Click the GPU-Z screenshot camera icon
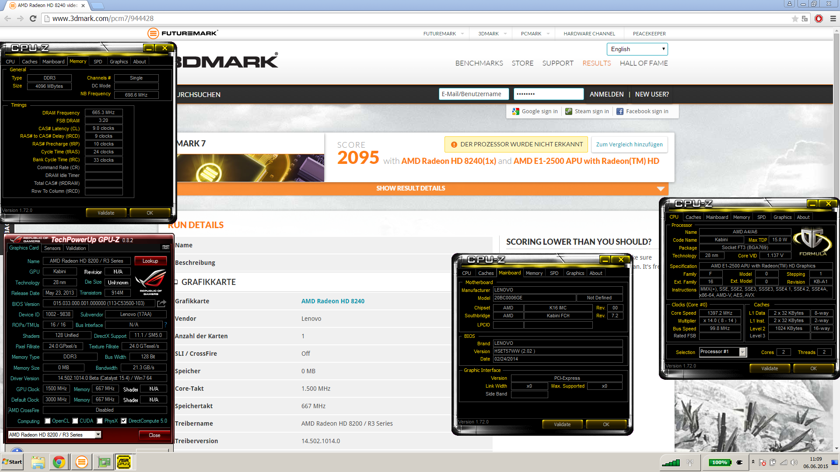840x472 pixels. click(165, 247)
